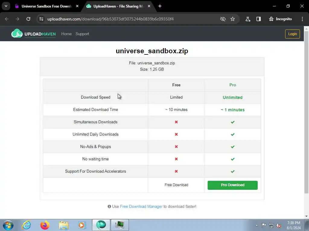The image size is (309, 231).
Task: Click red X for No waiting time
Action: point(176,159)
